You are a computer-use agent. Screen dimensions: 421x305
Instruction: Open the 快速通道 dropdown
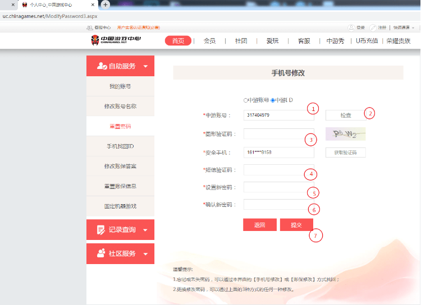(404, 27)
